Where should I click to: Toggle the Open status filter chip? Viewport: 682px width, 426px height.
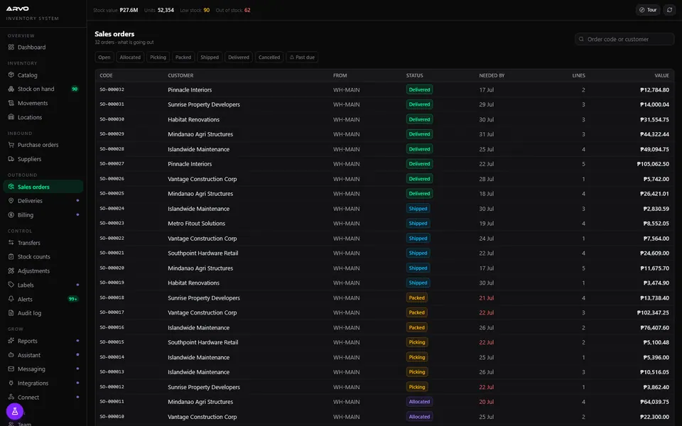click(x=104, y=57)
